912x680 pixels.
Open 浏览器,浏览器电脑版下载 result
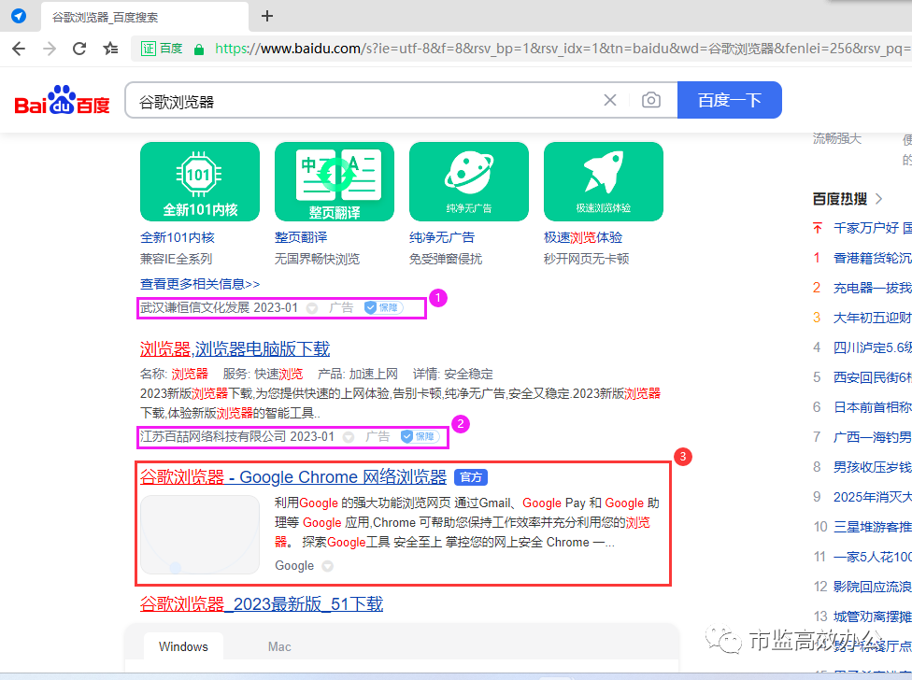point(235,348)
